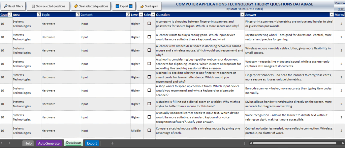The height and width of the screenshot is (148, 345).
Task: Open the Help sheet tab
Action: 28,143
